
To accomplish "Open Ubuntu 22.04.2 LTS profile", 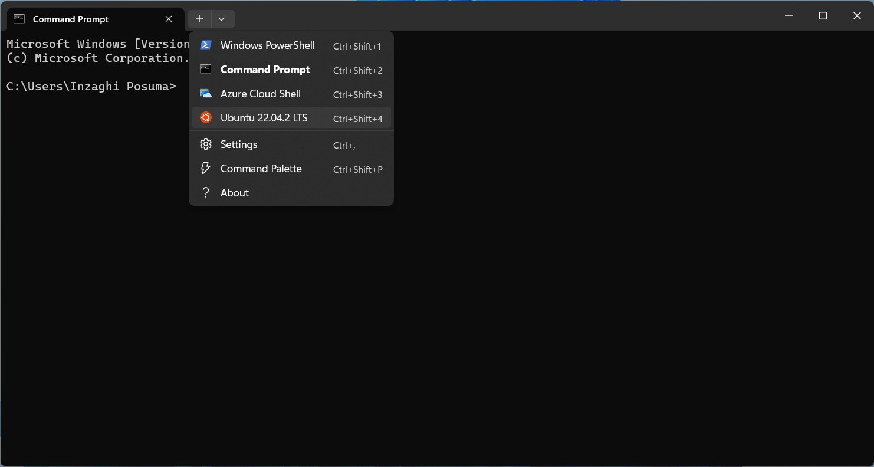I will [x=291, y=118].
